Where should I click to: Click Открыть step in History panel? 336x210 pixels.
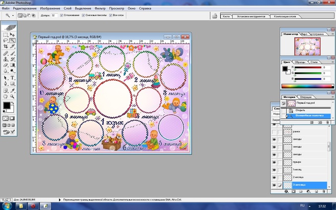(300, 110)
